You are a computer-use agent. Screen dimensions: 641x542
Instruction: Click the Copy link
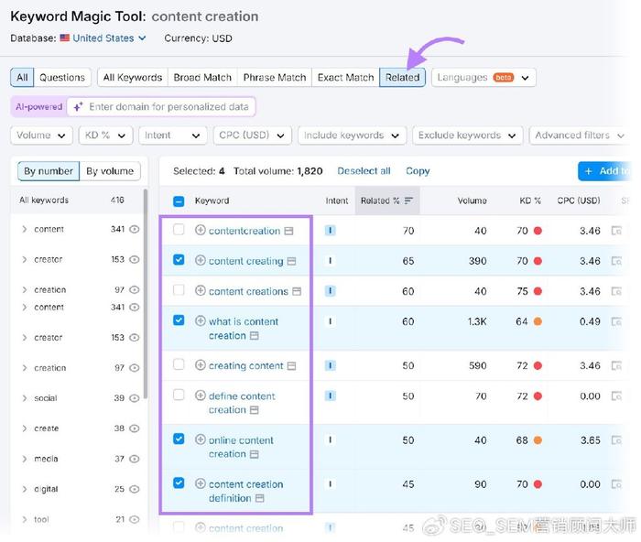click(x=418, y=171)
